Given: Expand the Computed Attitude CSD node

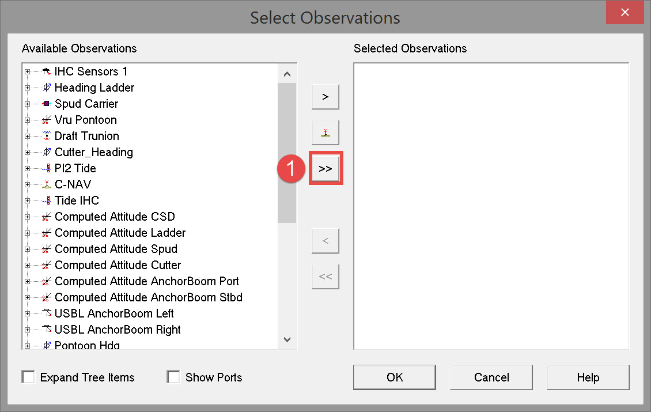Looking at the screenshot, I should (27, 217).
